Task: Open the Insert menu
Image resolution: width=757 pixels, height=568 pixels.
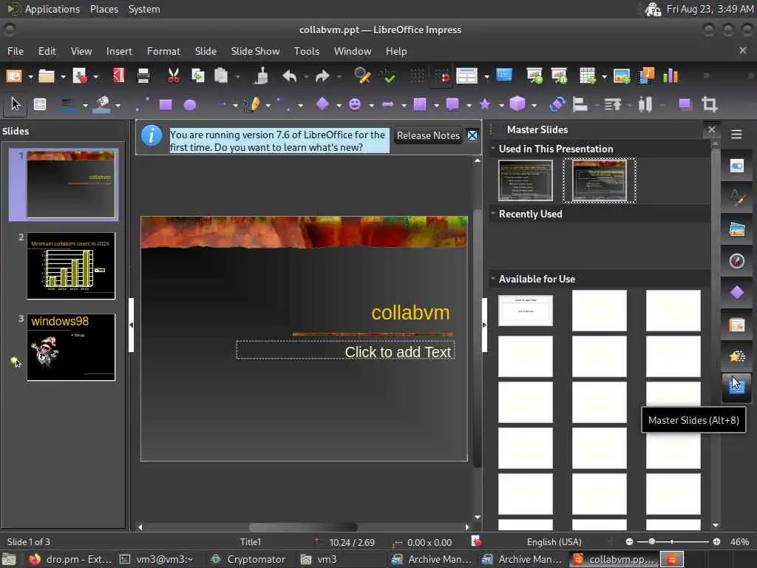Action: (x=119, y=51)
